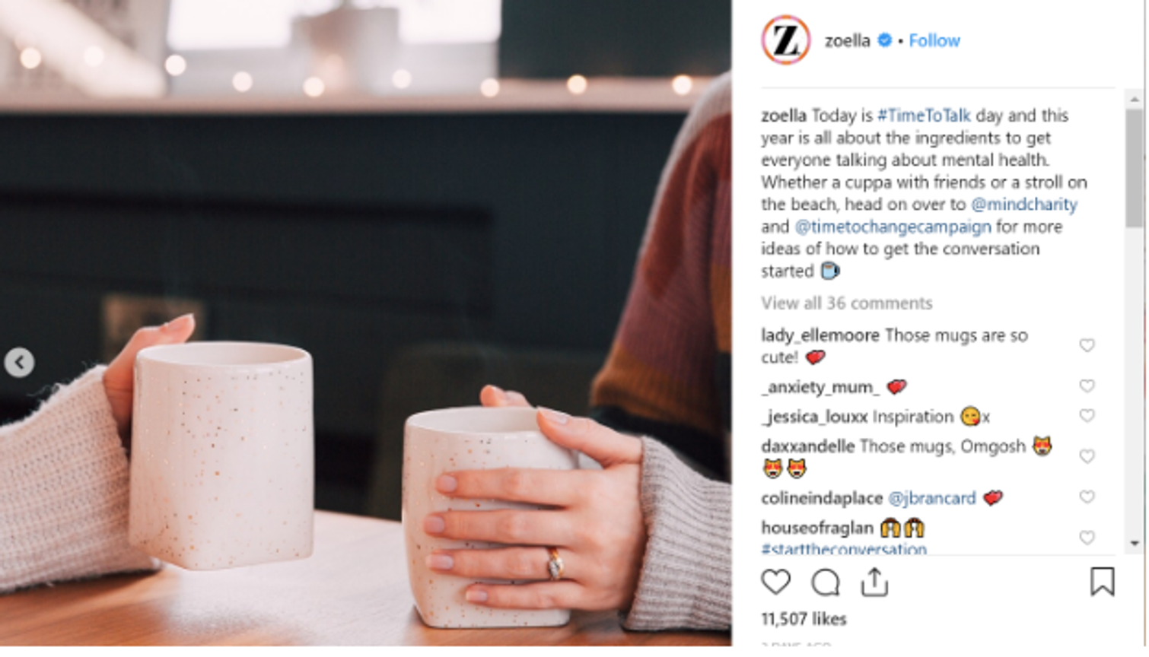This screenshot has height=657, width=1149.
Task: Follow the zoella account
Action: pyautogui.click(x=934, y=40)
